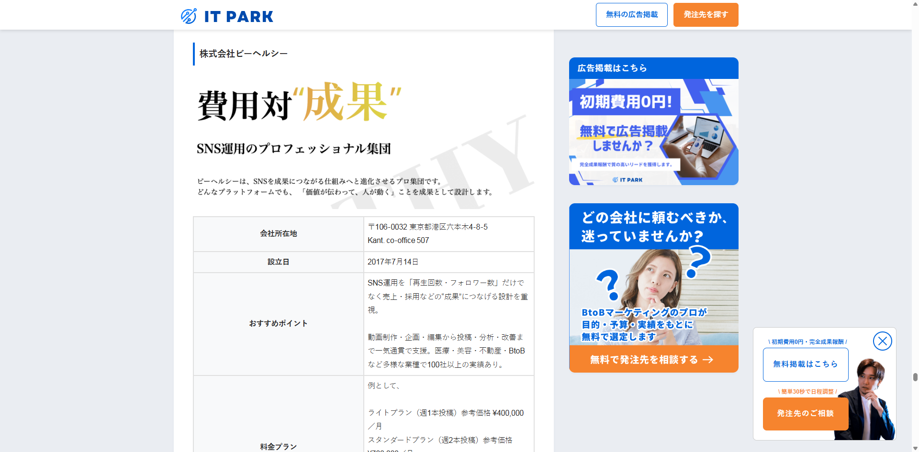Open 無料掲載はこちら in the popup
The height and width of the screenshot is (452, 919).
pos(805,364)
